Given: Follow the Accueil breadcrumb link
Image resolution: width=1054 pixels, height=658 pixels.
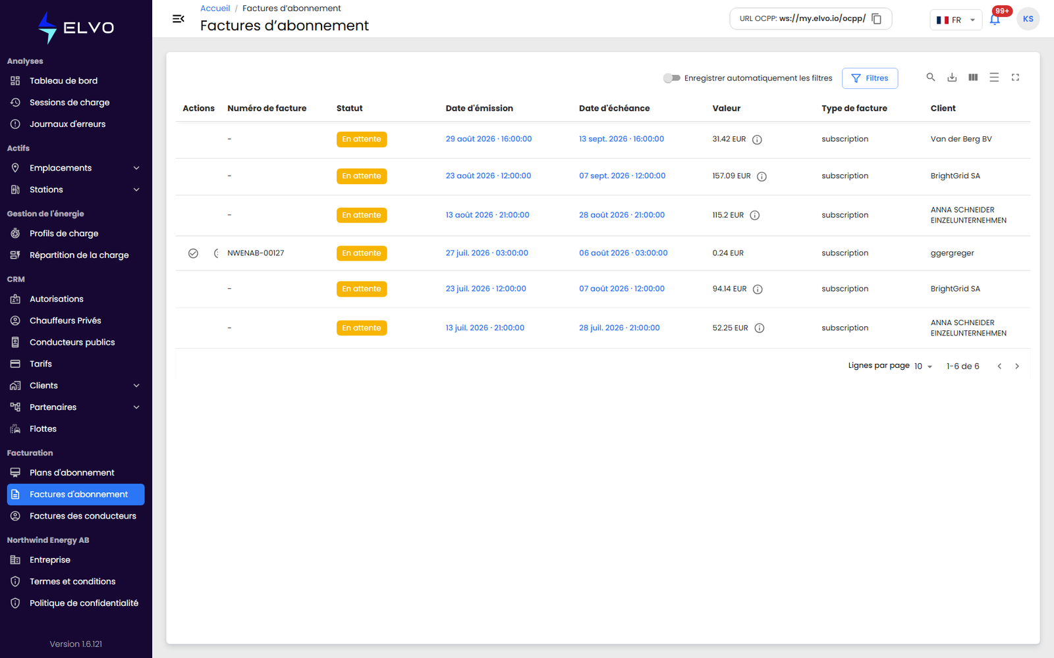Looking at the screenshot, I should pyautogui.click(x=215, y=8).
